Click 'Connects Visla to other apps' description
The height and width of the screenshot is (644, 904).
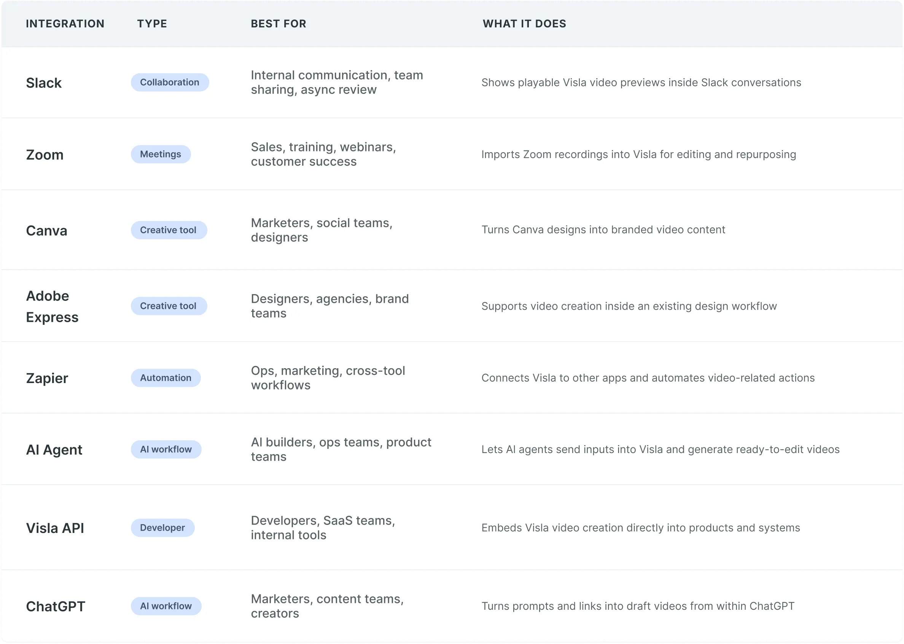point(648,378)
